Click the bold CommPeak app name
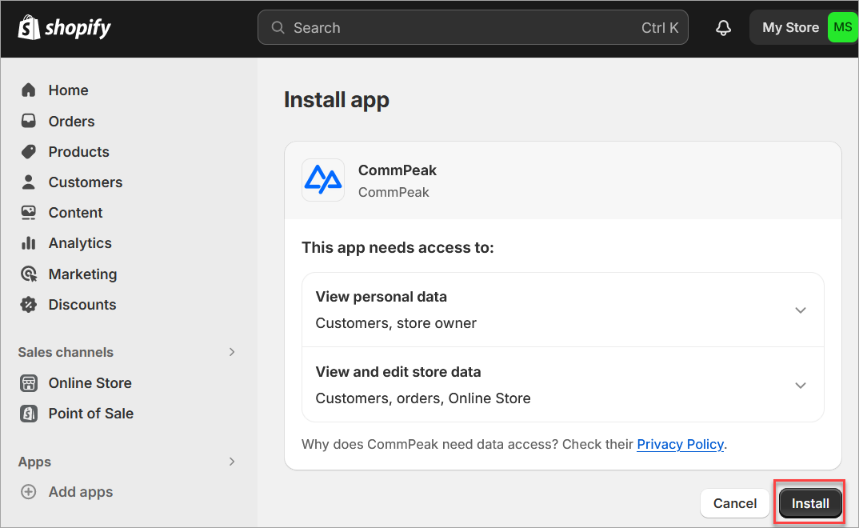 click(x=398, y=170)
